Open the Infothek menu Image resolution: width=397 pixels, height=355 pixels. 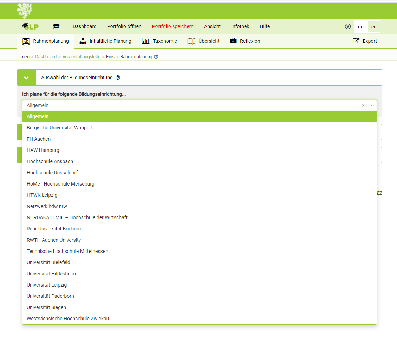click(240, 26)
